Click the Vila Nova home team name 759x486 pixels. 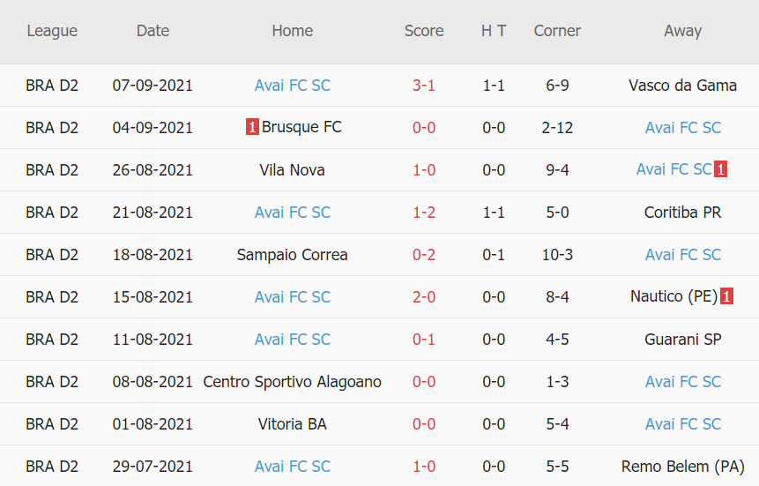pos(292,170)
